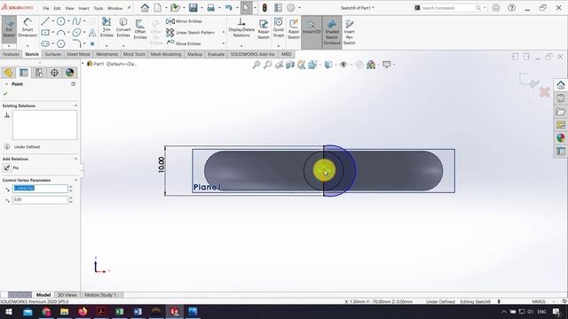Open Trim Entities dropdown arrow
The height and width of the screenshot is (319, 568).
coord(106,46)
